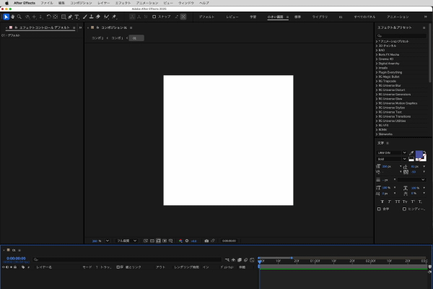Screen dimensions: 433x289
Task: Select the Rectangle shape tool
Action: click(64, 17)
